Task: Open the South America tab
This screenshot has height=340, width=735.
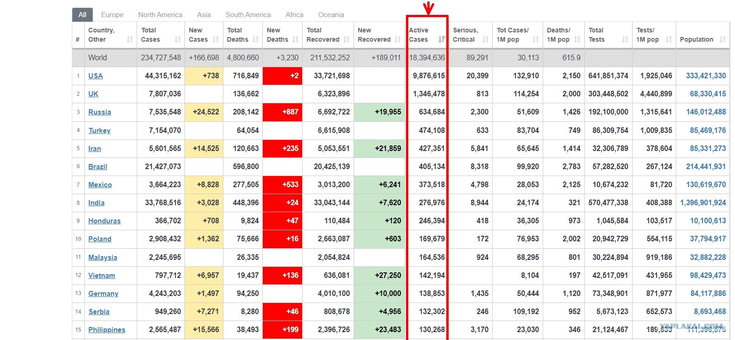Action: 248,15
